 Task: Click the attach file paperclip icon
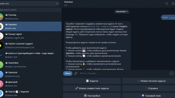click(x=76, y=73)
